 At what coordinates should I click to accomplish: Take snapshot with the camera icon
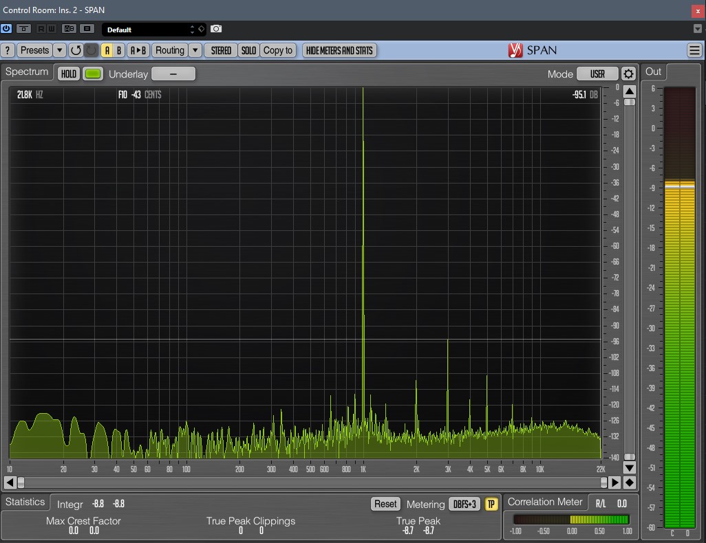[x=216, y=29]
